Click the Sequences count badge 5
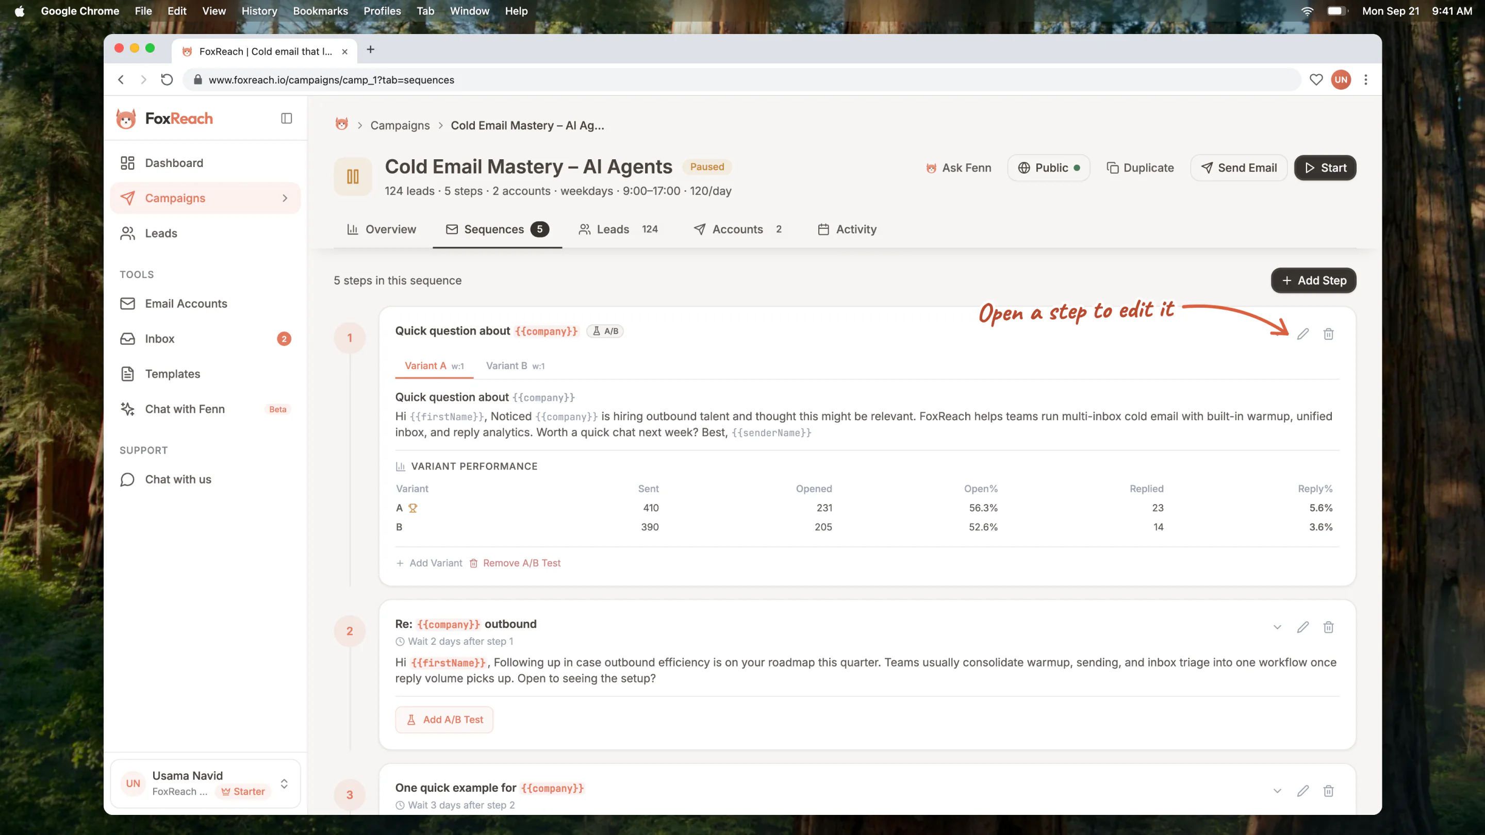 point(539,229)
